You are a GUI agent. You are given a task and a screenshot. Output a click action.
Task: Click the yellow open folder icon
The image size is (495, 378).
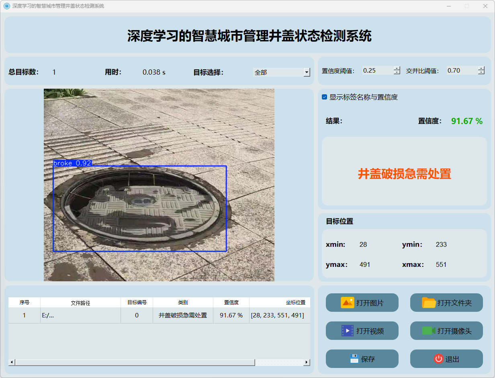coord(429,303)
